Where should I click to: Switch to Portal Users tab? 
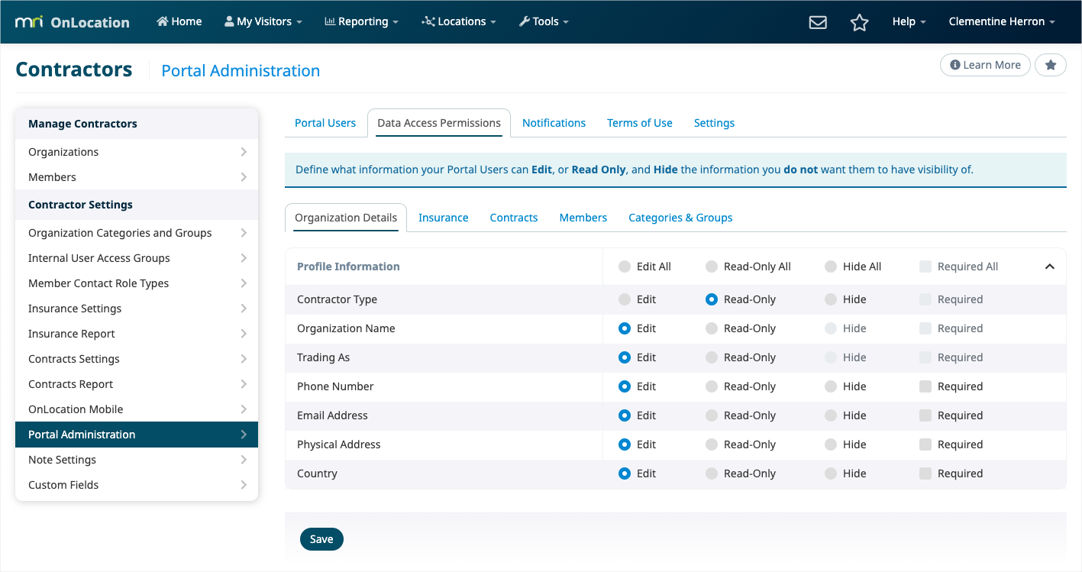pos(325,123)
